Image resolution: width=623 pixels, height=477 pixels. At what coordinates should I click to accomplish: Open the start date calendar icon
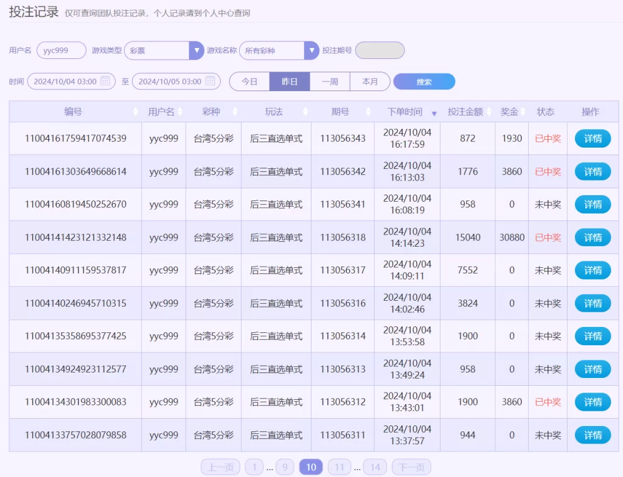[x=105, y=81]
